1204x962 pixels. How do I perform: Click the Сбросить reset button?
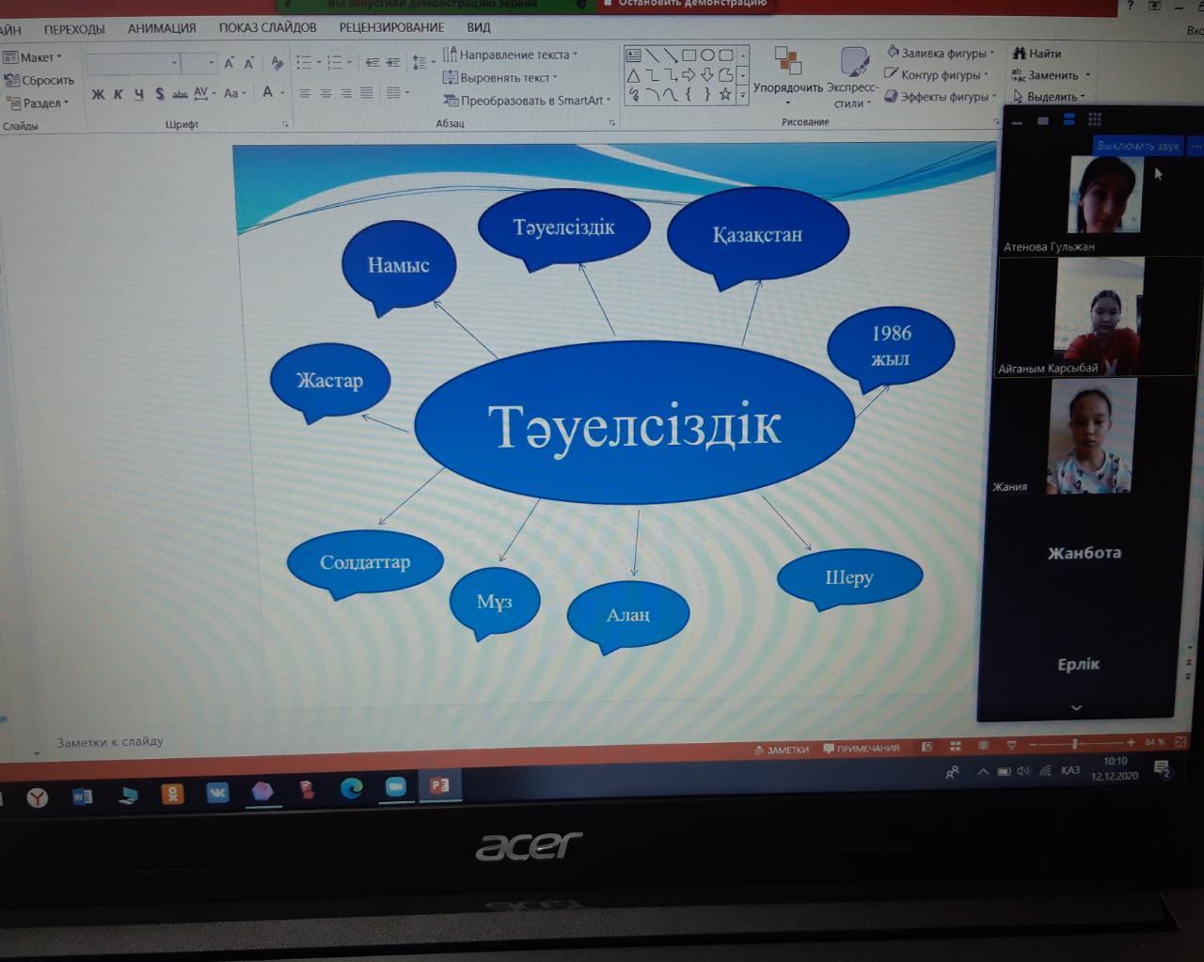pyautogui.click(x=40, y=80)
